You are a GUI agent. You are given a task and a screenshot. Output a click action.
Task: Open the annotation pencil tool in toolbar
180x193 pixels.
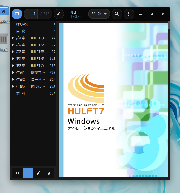(x=59, y=14)
